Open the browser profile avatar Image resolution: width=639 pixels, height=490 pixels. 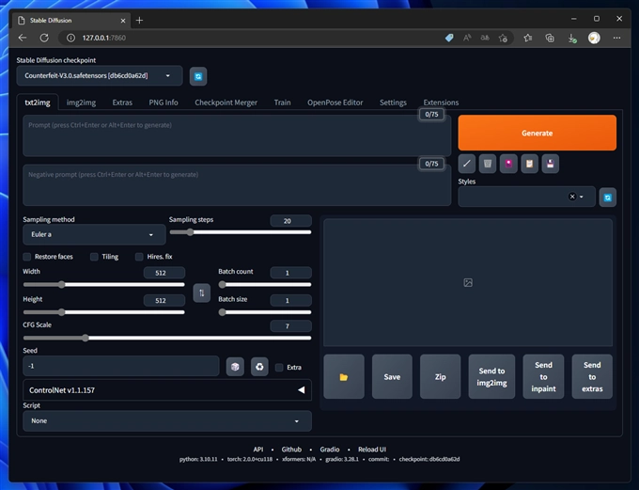[594, 38]
